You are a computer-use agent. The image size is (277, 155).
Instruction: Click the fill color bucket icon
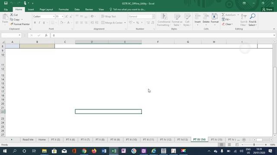(x=61, y=23)
